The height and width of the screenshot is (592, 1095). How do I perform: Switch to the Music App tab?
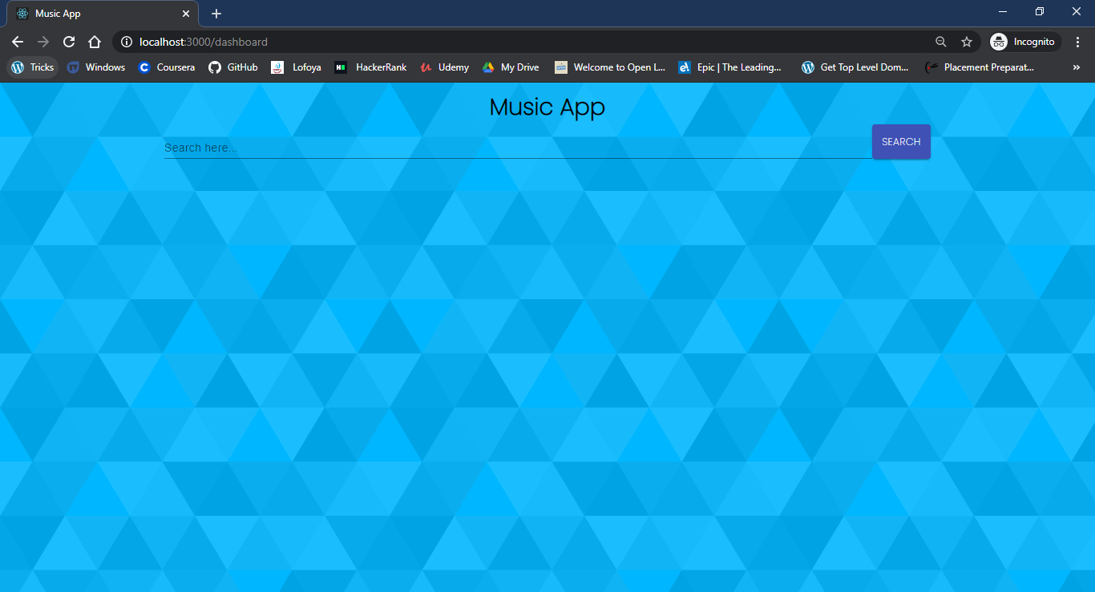(x=96, y=13)
